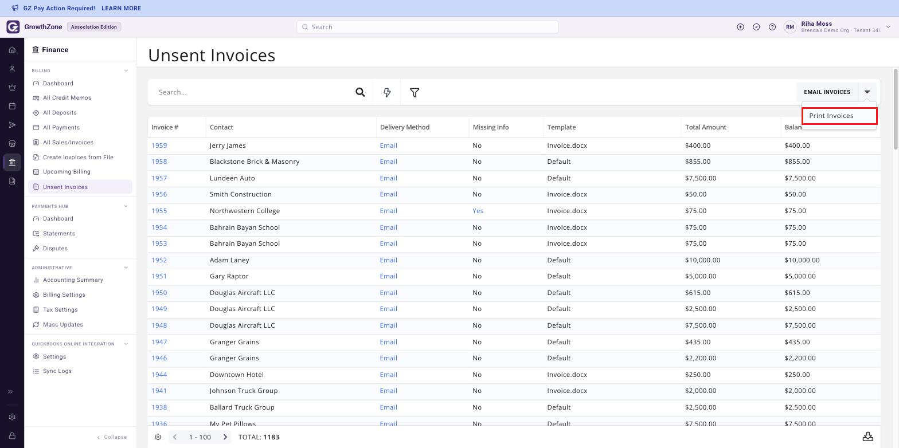
Task: Collapse the Administrative section
Action: point(126,268)
